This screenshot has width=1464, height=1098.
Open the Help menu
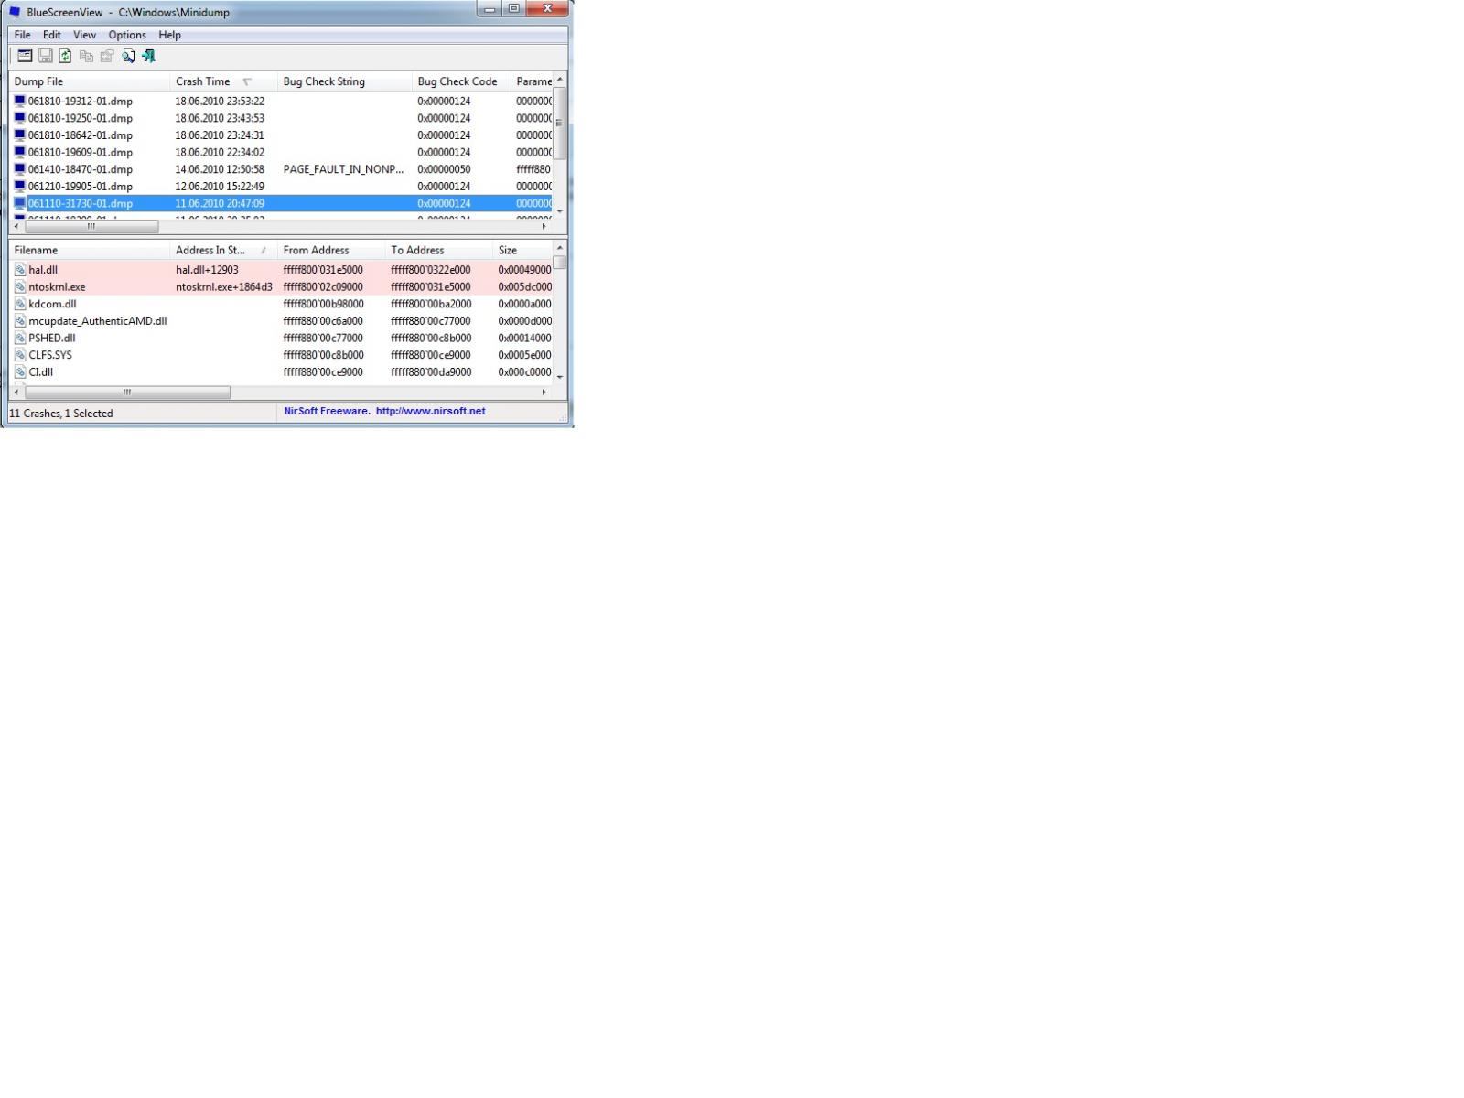click(x=169, y=35)
